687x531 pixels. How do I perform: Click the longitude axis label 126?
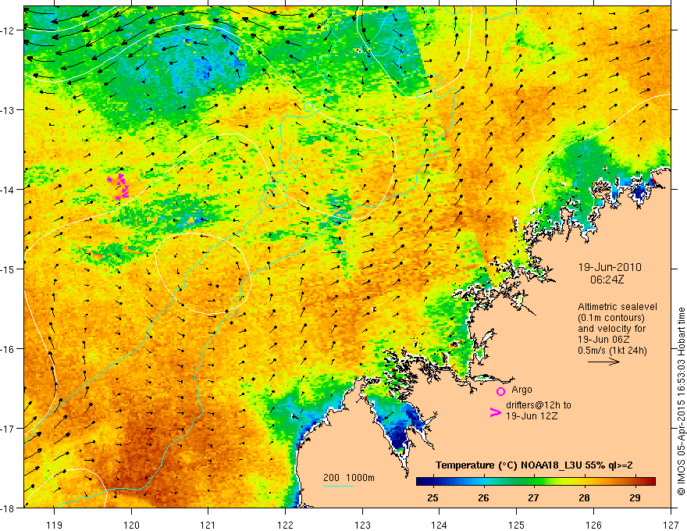coord(593,525)
